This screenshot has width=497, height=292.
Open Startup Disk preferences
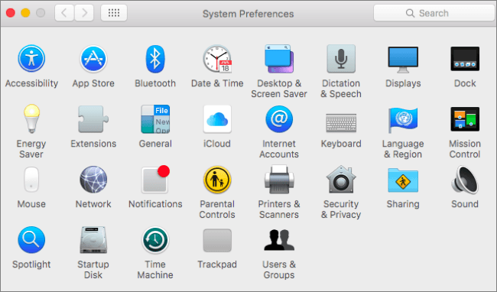tap(93, 240)
